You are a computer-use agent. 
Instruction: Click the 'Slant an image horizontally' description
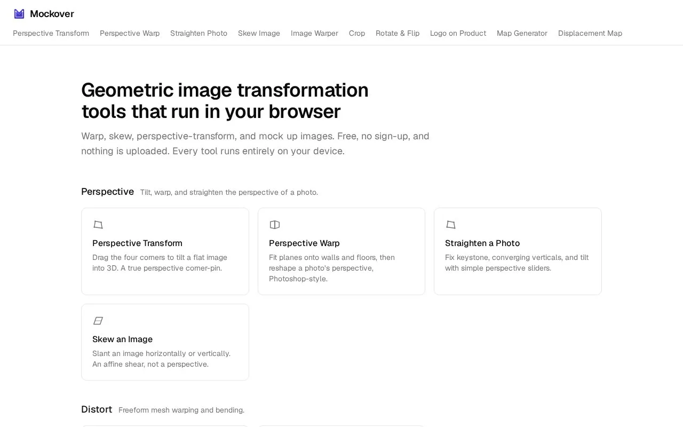point(161,359)
